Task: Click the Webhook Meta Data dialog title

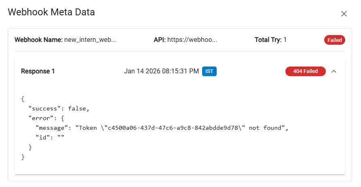Action: click(51, 12)
